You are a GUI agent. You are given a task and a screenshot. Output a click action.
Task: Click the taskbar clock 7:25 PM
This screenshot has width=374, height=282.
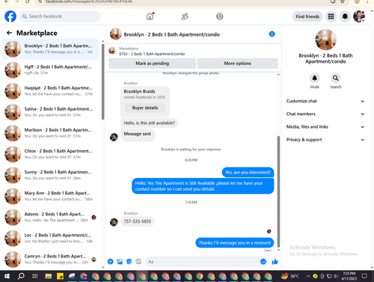(349, 276)
